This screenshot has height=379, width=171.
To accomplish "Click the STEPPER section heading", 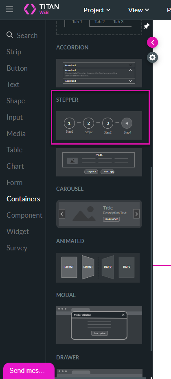I will click(67, 100).
